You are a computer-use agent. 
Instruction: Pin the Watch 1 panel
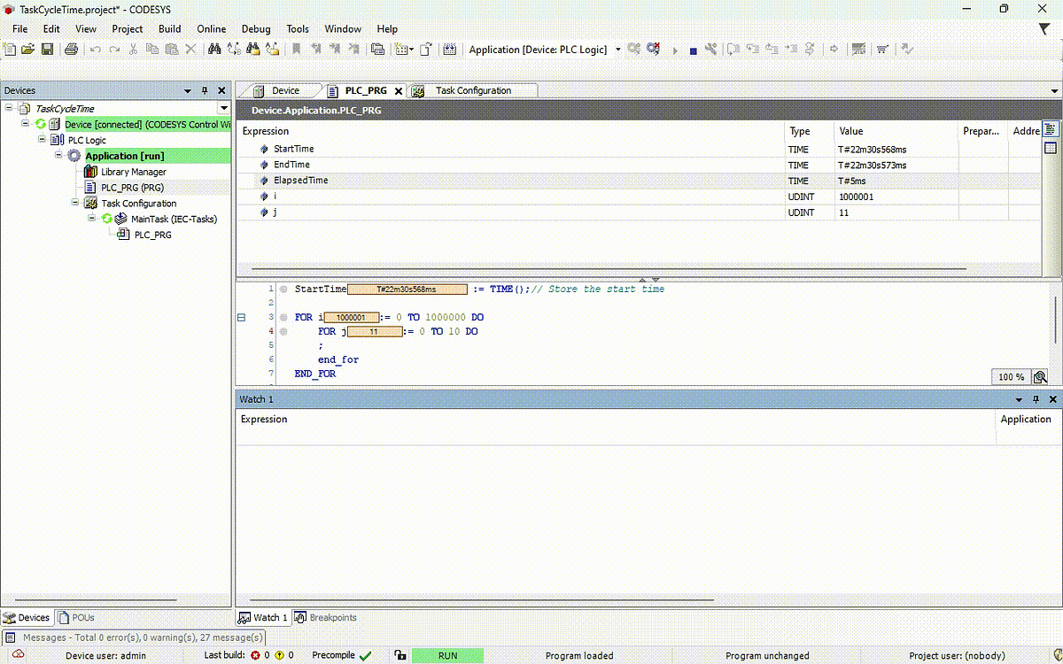(1035, 399)
